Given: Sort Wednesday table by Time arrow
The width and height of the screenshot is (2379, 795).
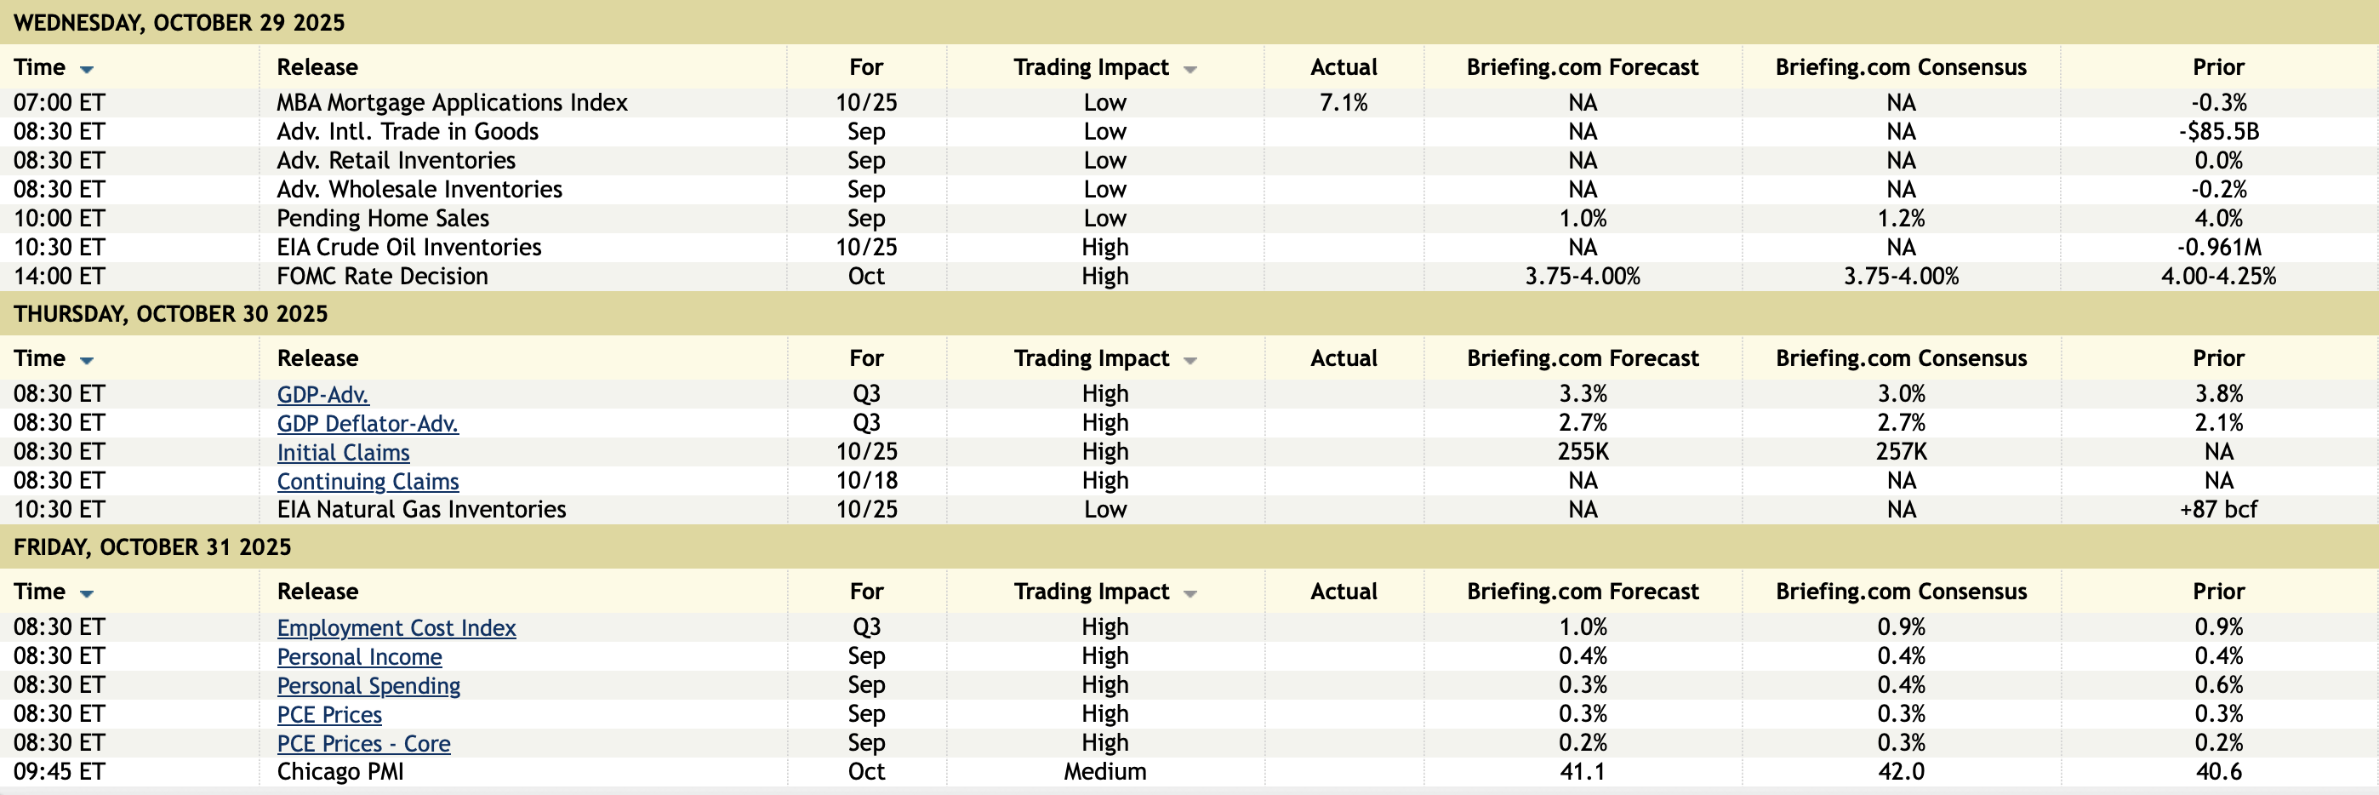Looking at the screenshot, I should tap(87, 69).
